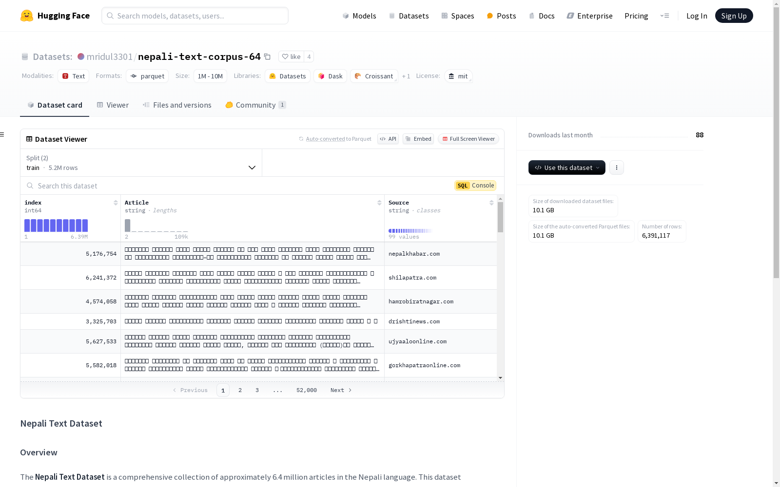Open the navigation more-menu icon beside Pricing
The height and width of the screenshot is (487, 780).
(664, 16)
